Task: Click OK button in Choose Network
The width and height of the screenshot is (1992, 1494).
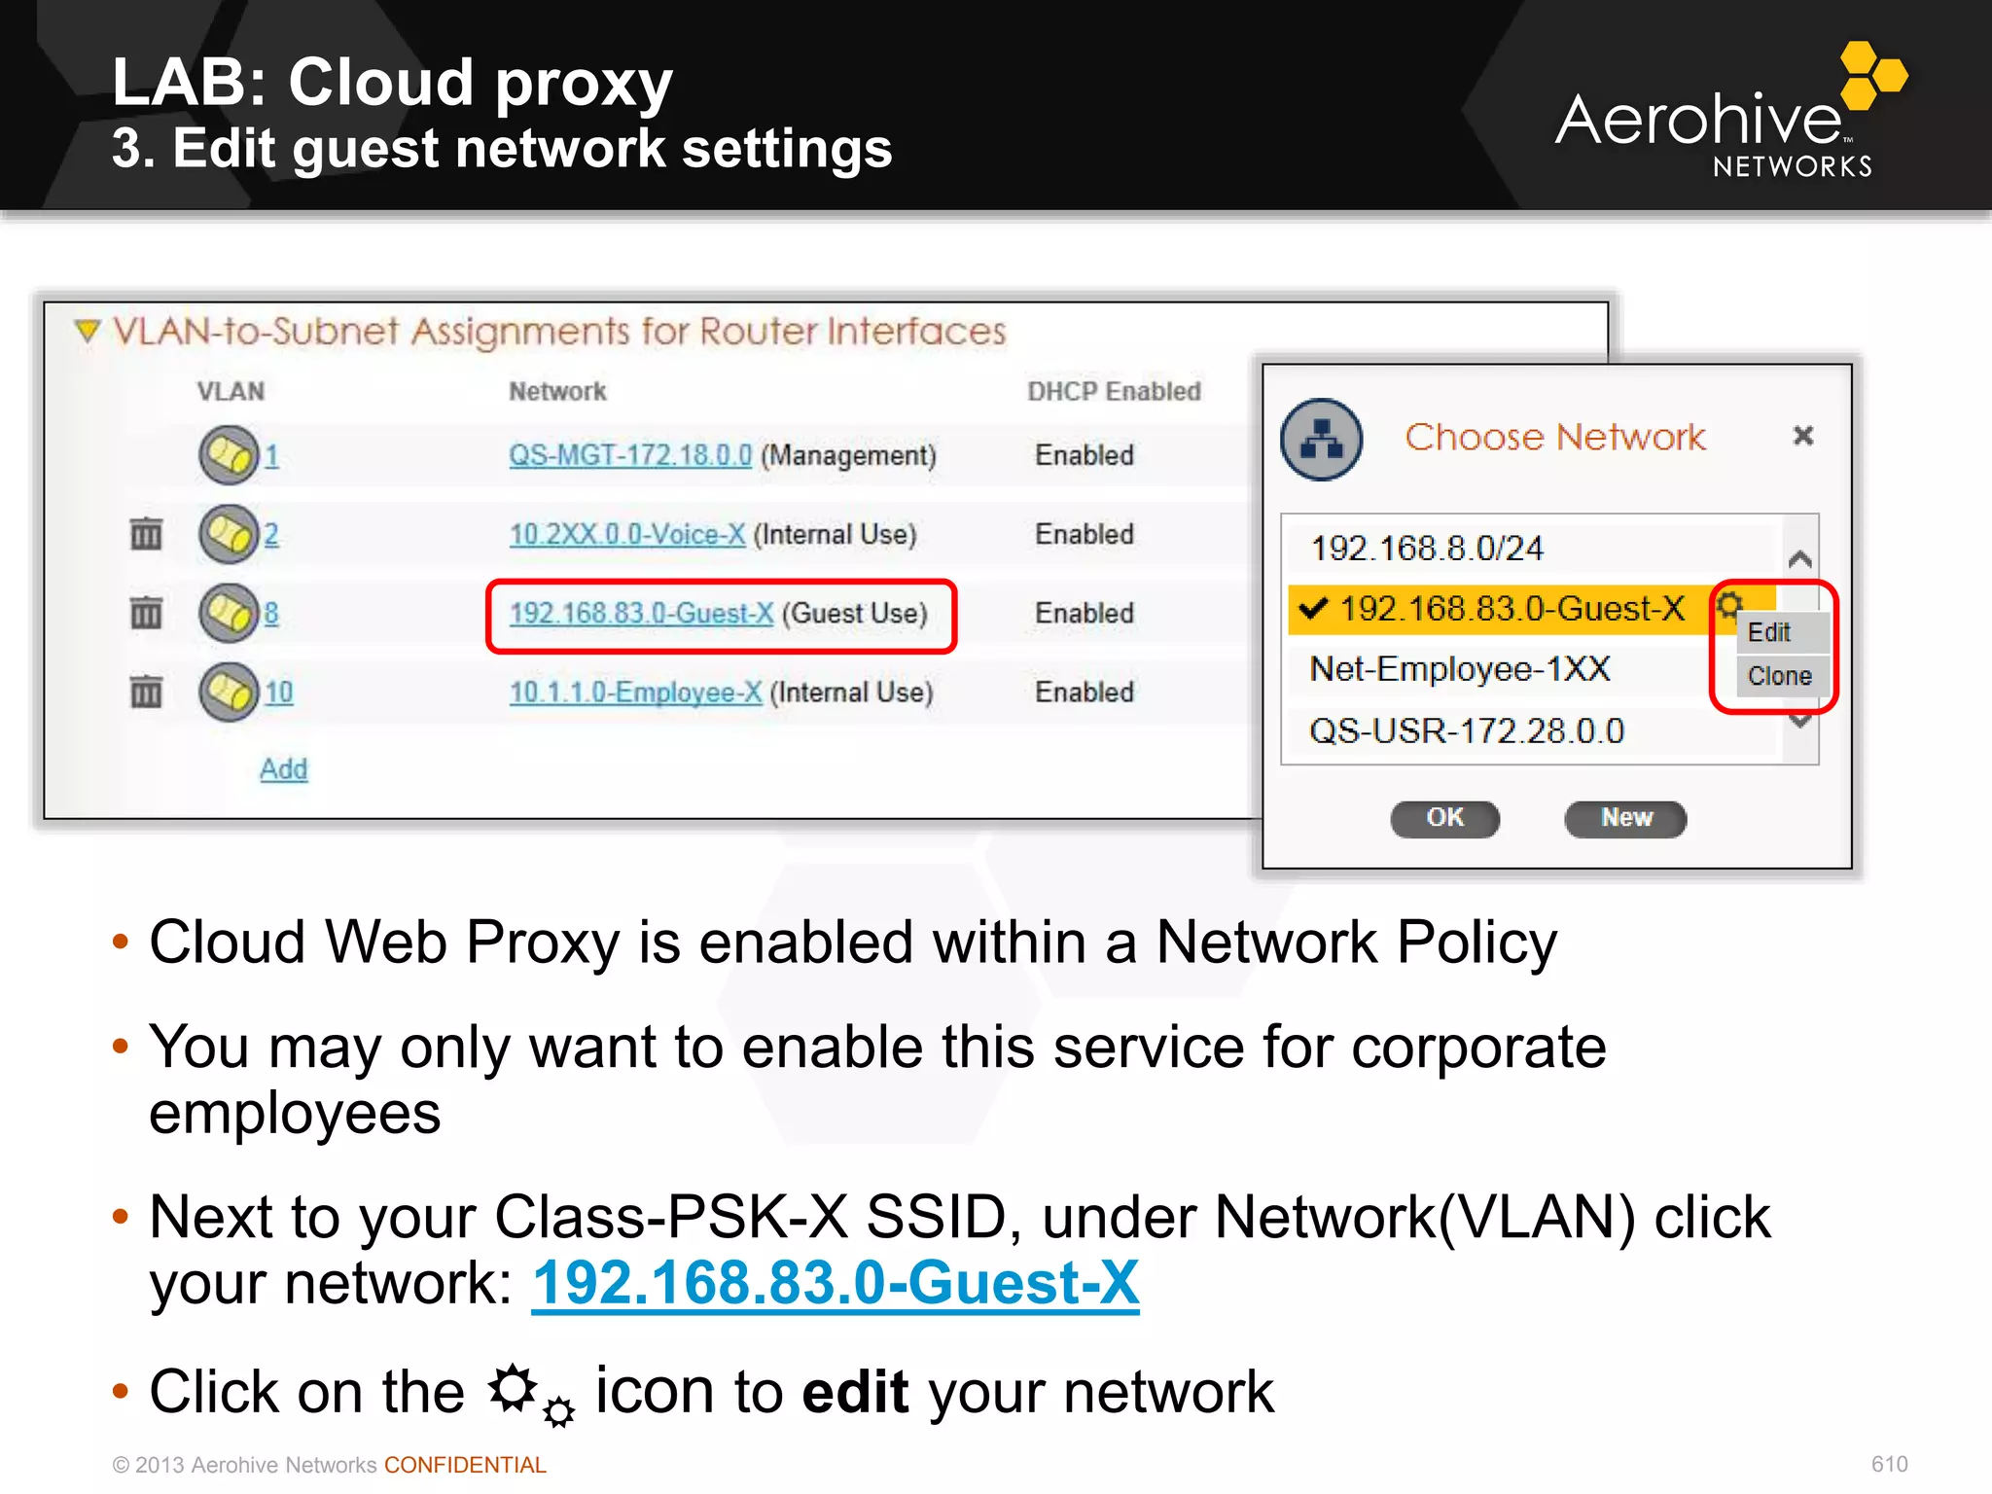Action: (1444, 818)
